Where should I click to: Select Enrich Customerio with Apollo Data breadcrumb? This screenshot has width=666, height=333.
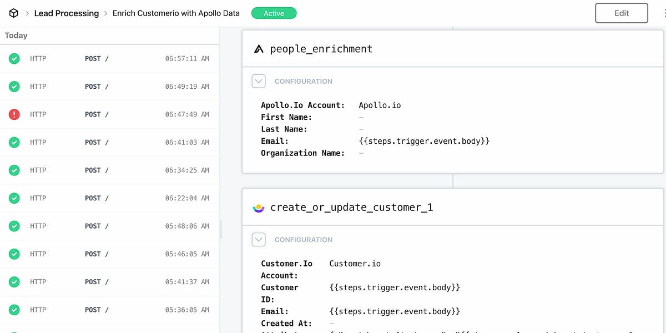[176, 13]
